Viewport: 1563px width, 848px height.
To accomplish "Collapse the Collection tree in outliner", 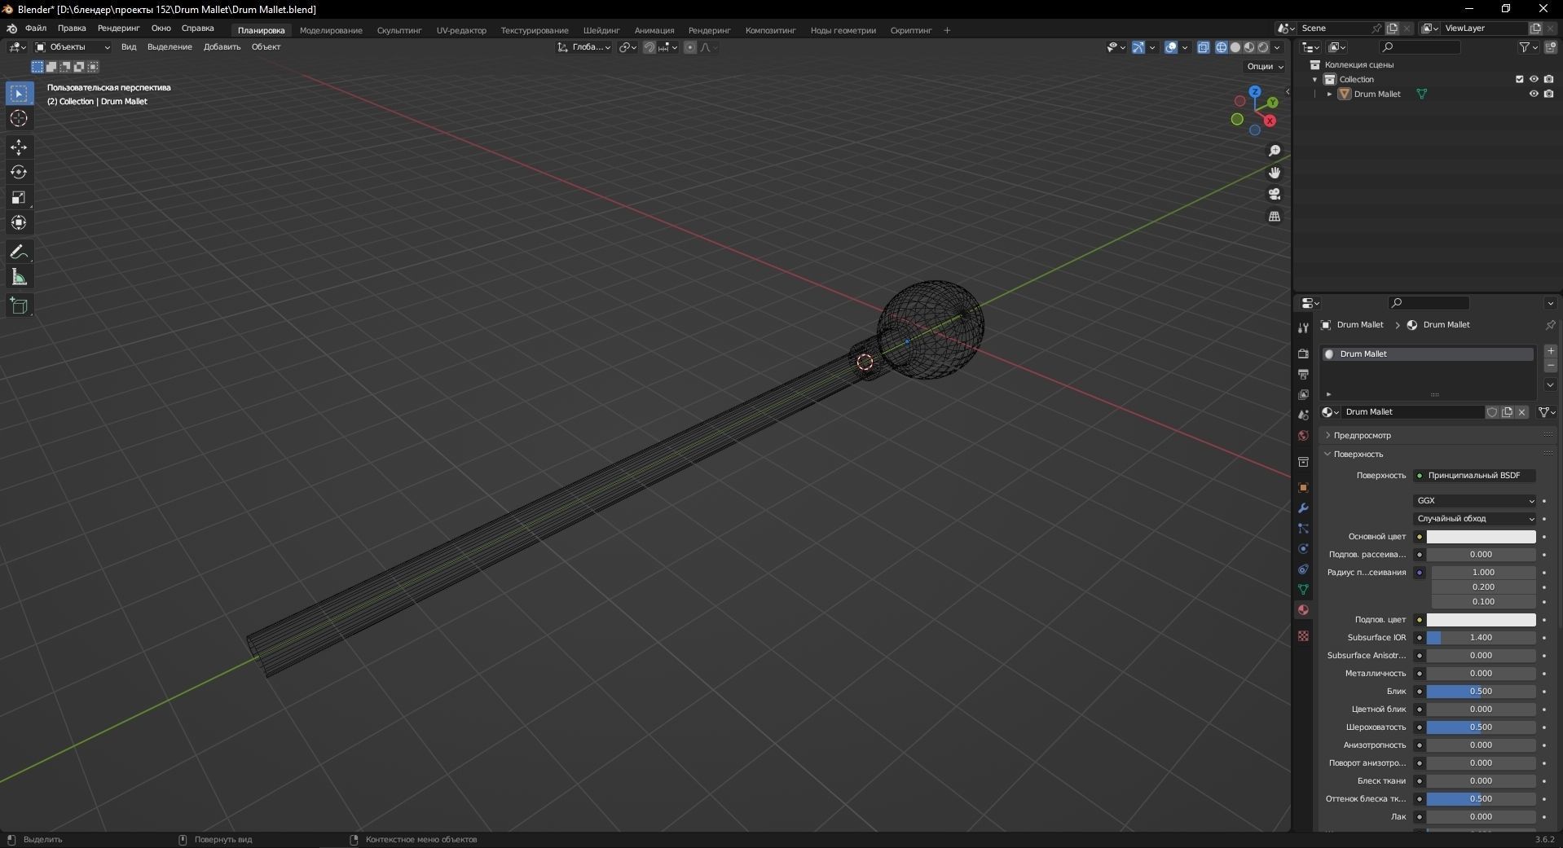I will pyautogui.click(x=1314, y=80).
